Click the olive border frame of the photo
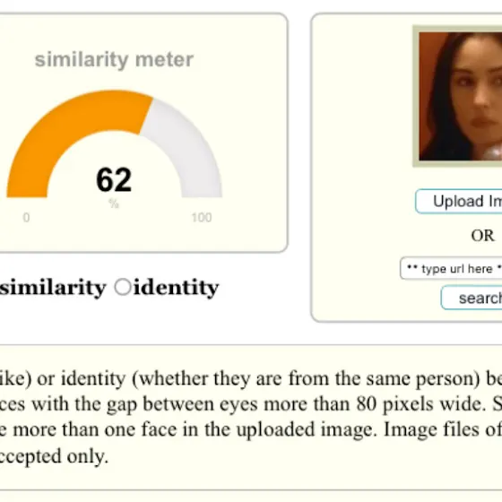Screen dimensions: 502x502 (x=416, y=96)
